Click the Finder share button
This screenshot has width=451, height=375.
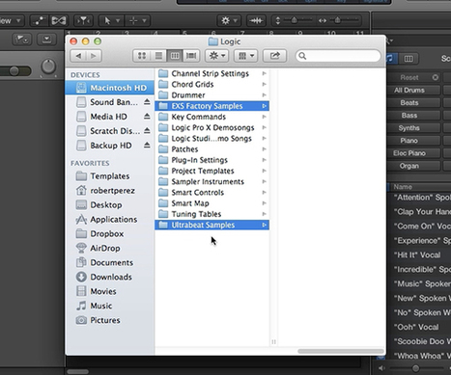[274, 56]
